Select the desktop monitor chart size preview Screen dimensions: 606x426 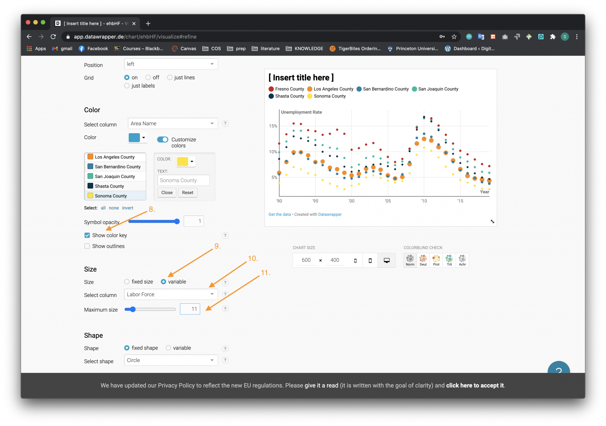pos(387,260)
